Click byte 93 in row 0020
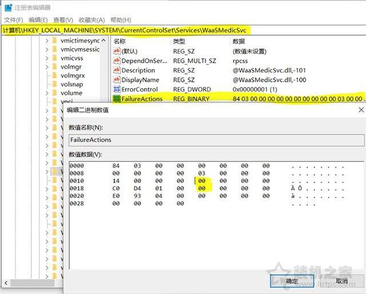 [x=137, y=196]
